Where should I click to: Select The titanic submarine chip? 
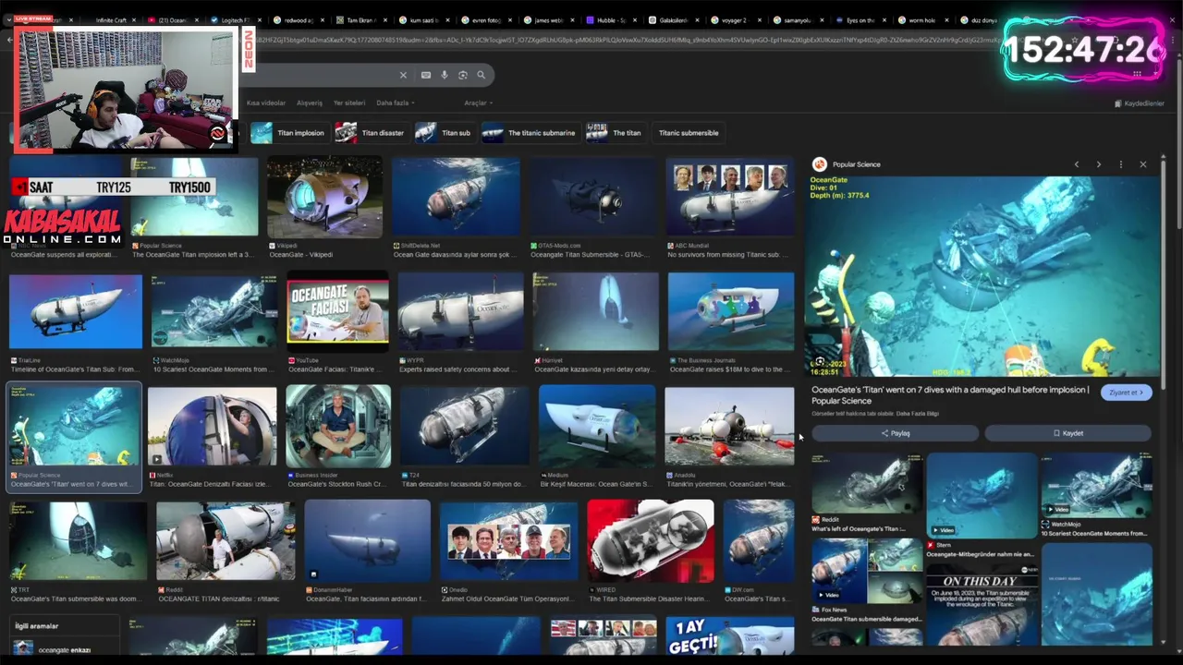point(531,133)
